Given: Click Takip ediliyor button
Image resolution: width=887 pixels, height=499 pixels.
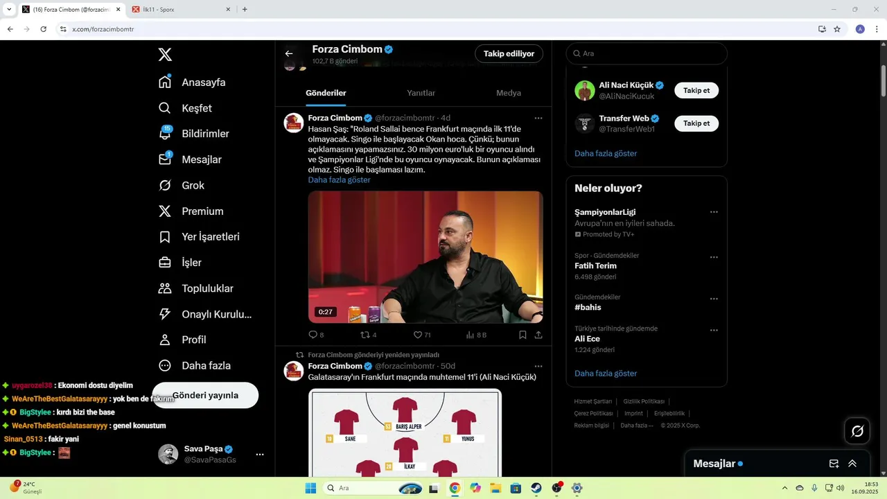Looking at the screenshot, I should coord(509,53).
